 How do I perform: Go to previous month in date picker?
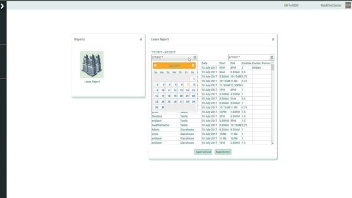pos(155,65)
